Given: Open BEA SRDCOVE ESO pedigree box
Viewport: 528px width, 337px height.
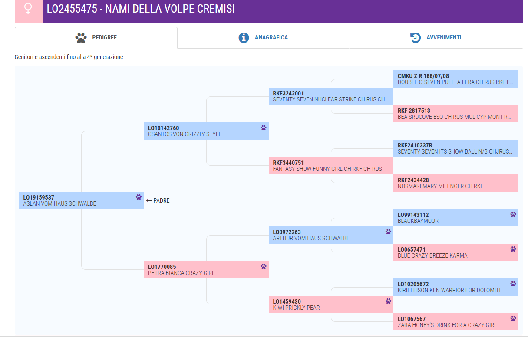Looking at the screenshot, I should pyautogui.click(x=456, y=114).
